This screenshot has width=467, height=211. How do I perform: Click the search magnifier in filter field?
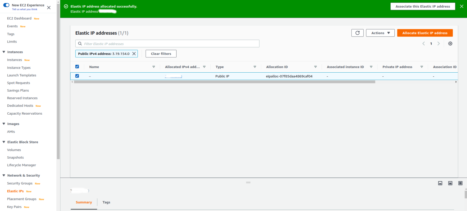tap(80, 43)
